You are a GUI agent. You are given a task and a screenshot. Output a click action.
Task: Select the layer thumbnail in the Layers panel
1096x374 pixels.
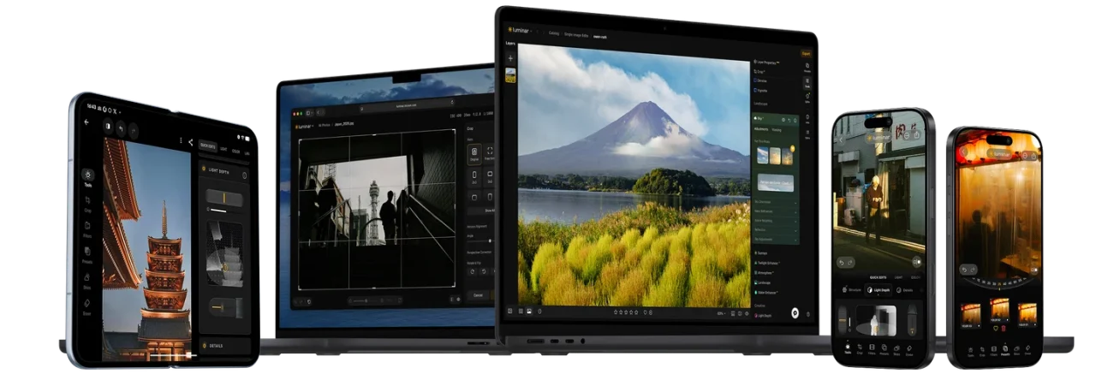pyautogui.click(x=510, y=75)
